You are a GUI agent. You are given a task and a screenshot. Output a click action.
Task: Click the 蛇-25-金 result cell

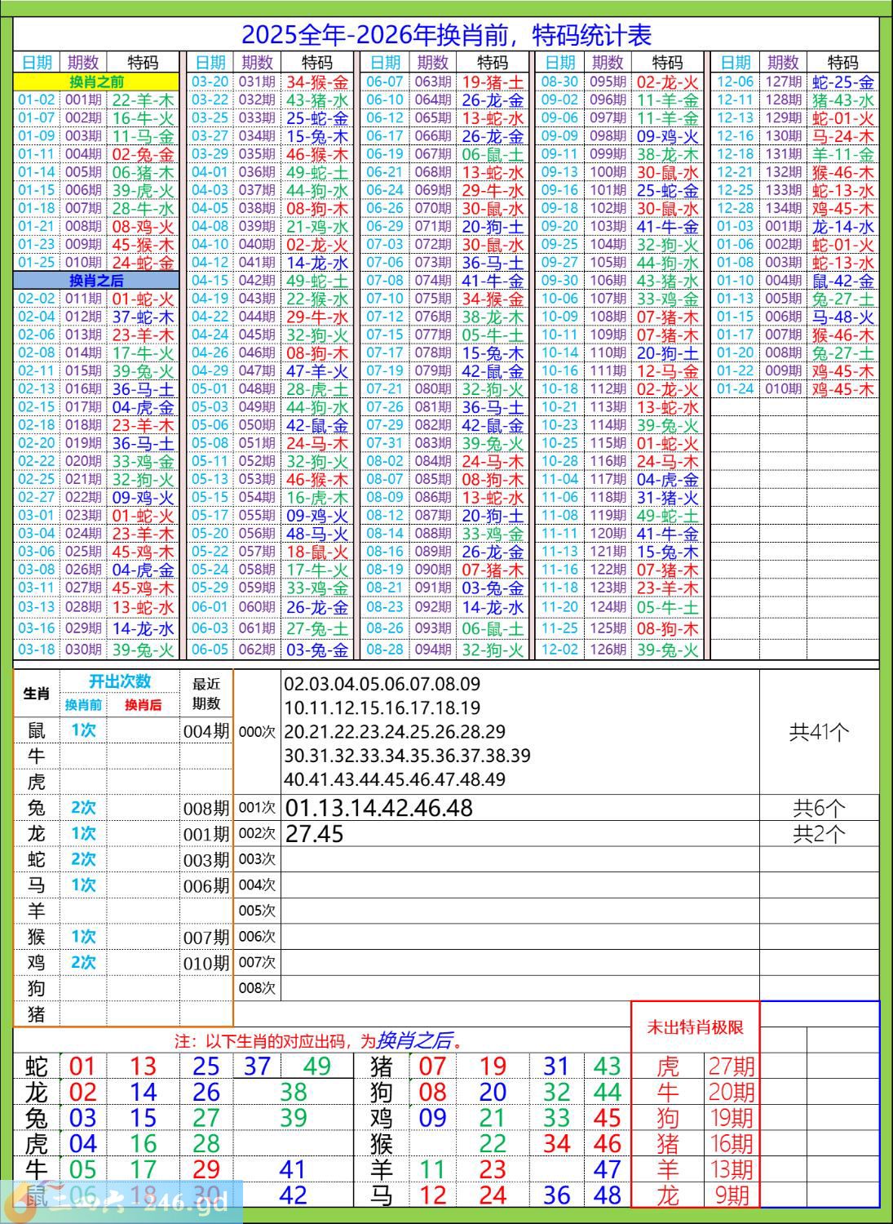(843, 82)
